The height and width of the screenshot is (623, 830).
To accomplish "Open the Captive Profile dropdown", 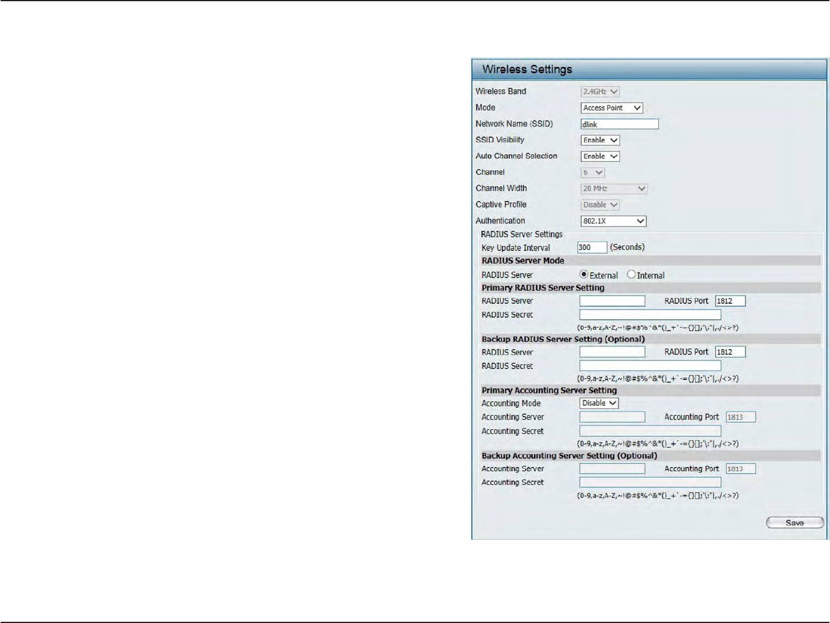I will pyautogui.click(x=600, y=205).
